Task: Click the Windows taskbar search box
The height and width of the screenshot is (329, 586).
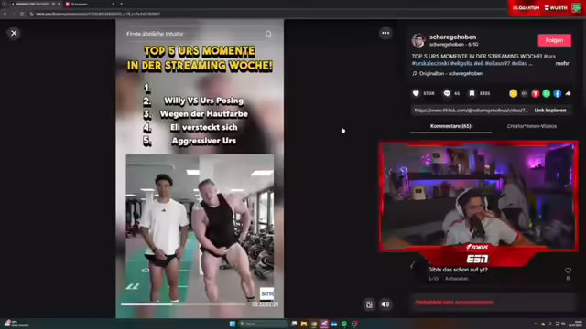Action: [263, 324]
